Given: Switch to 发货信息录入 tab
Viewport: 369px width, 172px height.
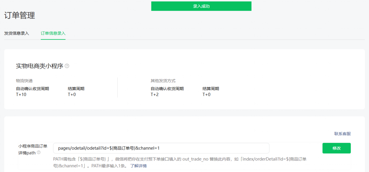Looking at the screenshot, I should point(17,33).
